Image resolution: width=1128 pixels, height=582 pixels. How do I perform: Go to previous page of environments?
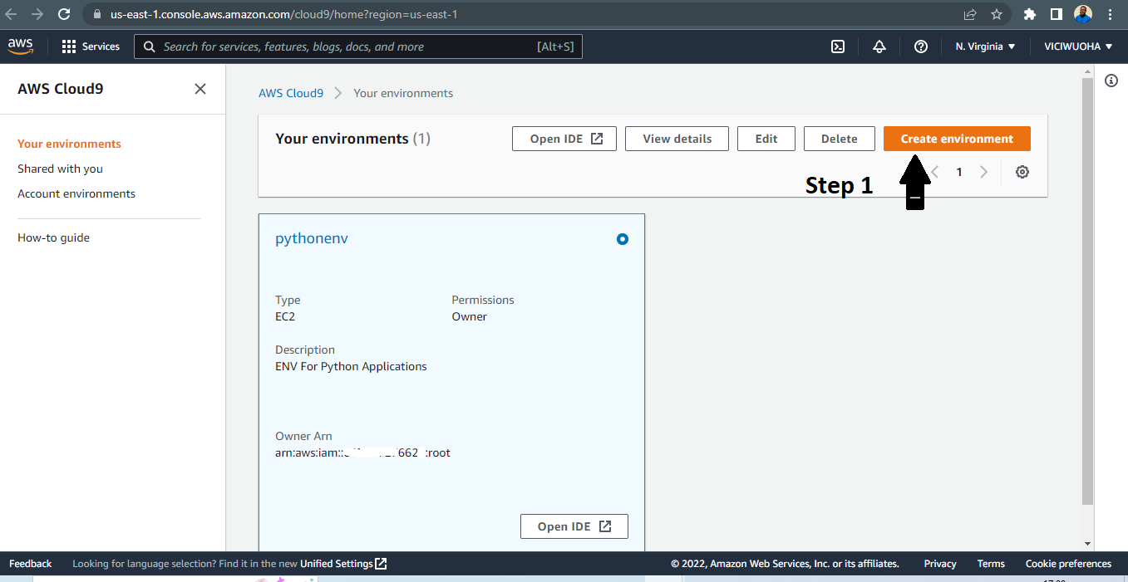click(934, 172)
